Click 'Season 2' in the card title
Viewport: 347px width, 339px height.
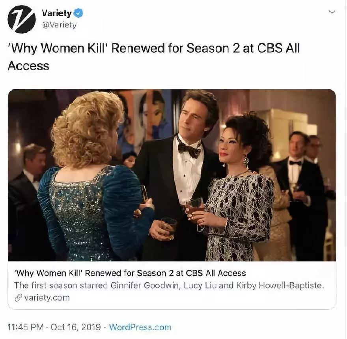point(155,273)
